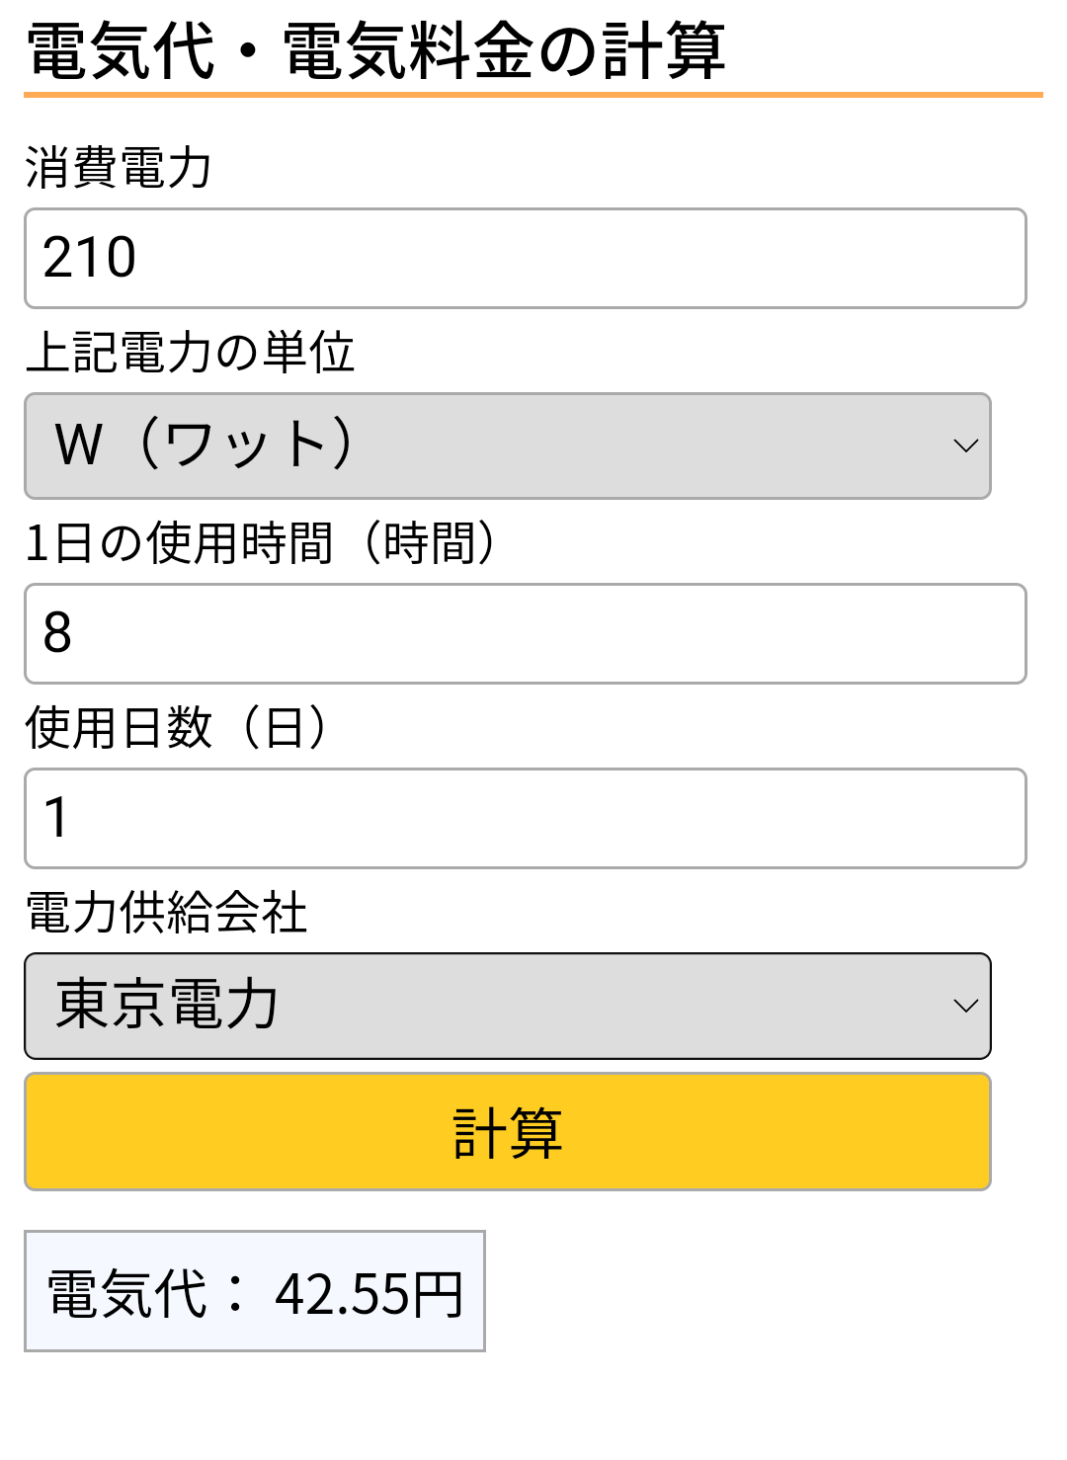Focus the 1日の使用時間 field containing 8
Viewport: 1067px width, 1460px height.
click(x=526, y=633)
